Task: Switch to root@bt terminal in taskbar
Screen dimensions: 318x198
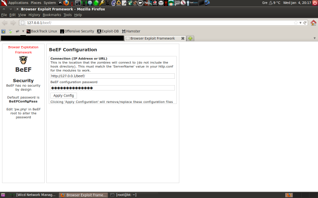Action: tap(123, 195)
